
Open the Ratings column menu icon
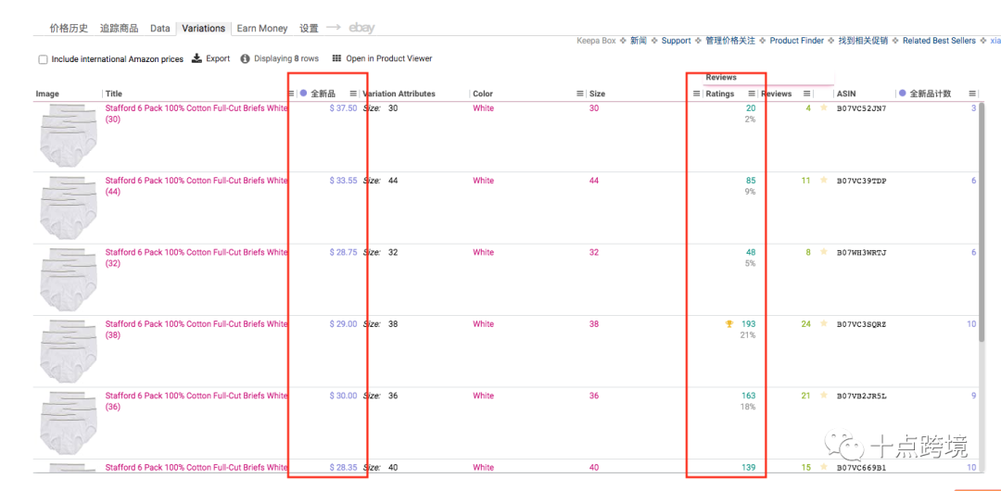click(x=752, y=94)
